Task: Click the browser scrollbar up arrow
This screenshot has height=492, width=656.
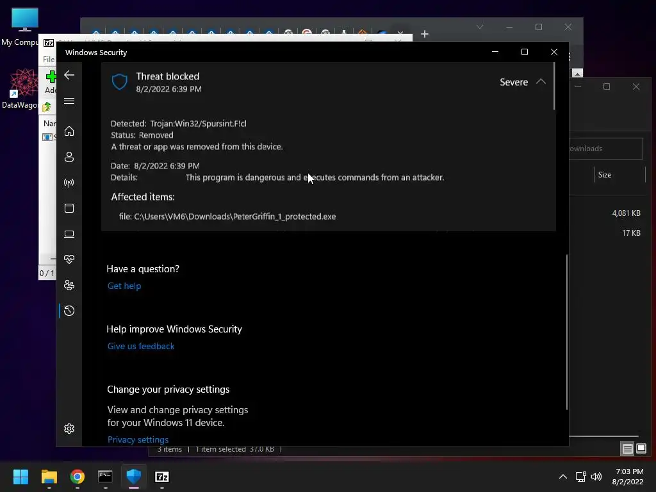Action: tap(577, 74)
